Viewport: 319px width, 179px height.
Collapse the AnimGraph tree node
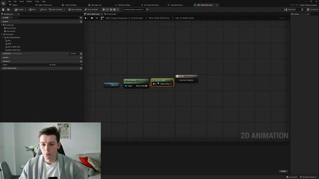click(x=1, y=34)
